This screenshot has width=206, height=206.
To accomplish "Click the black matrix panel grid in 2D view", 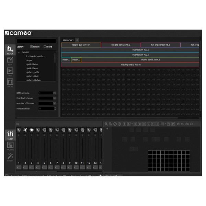I will click(169, 161).
